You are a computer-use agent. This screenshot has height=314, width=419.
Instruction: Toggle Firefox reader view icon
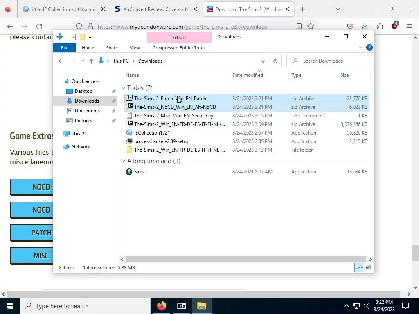point(299,26)
